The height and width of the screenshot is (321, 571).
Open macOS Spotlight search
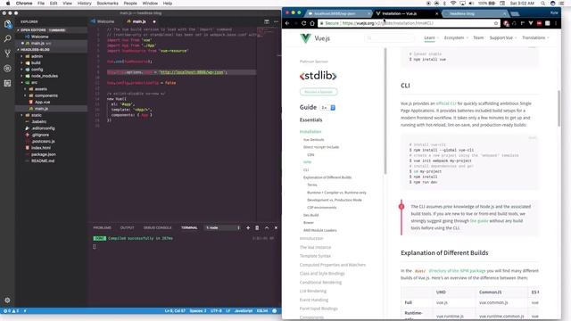point(542,4)
